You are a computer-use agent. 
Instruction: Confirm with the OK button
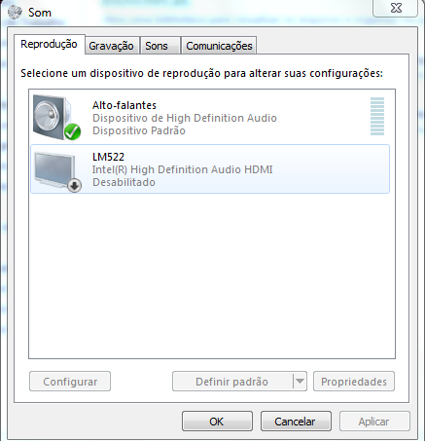coord(217,422)
